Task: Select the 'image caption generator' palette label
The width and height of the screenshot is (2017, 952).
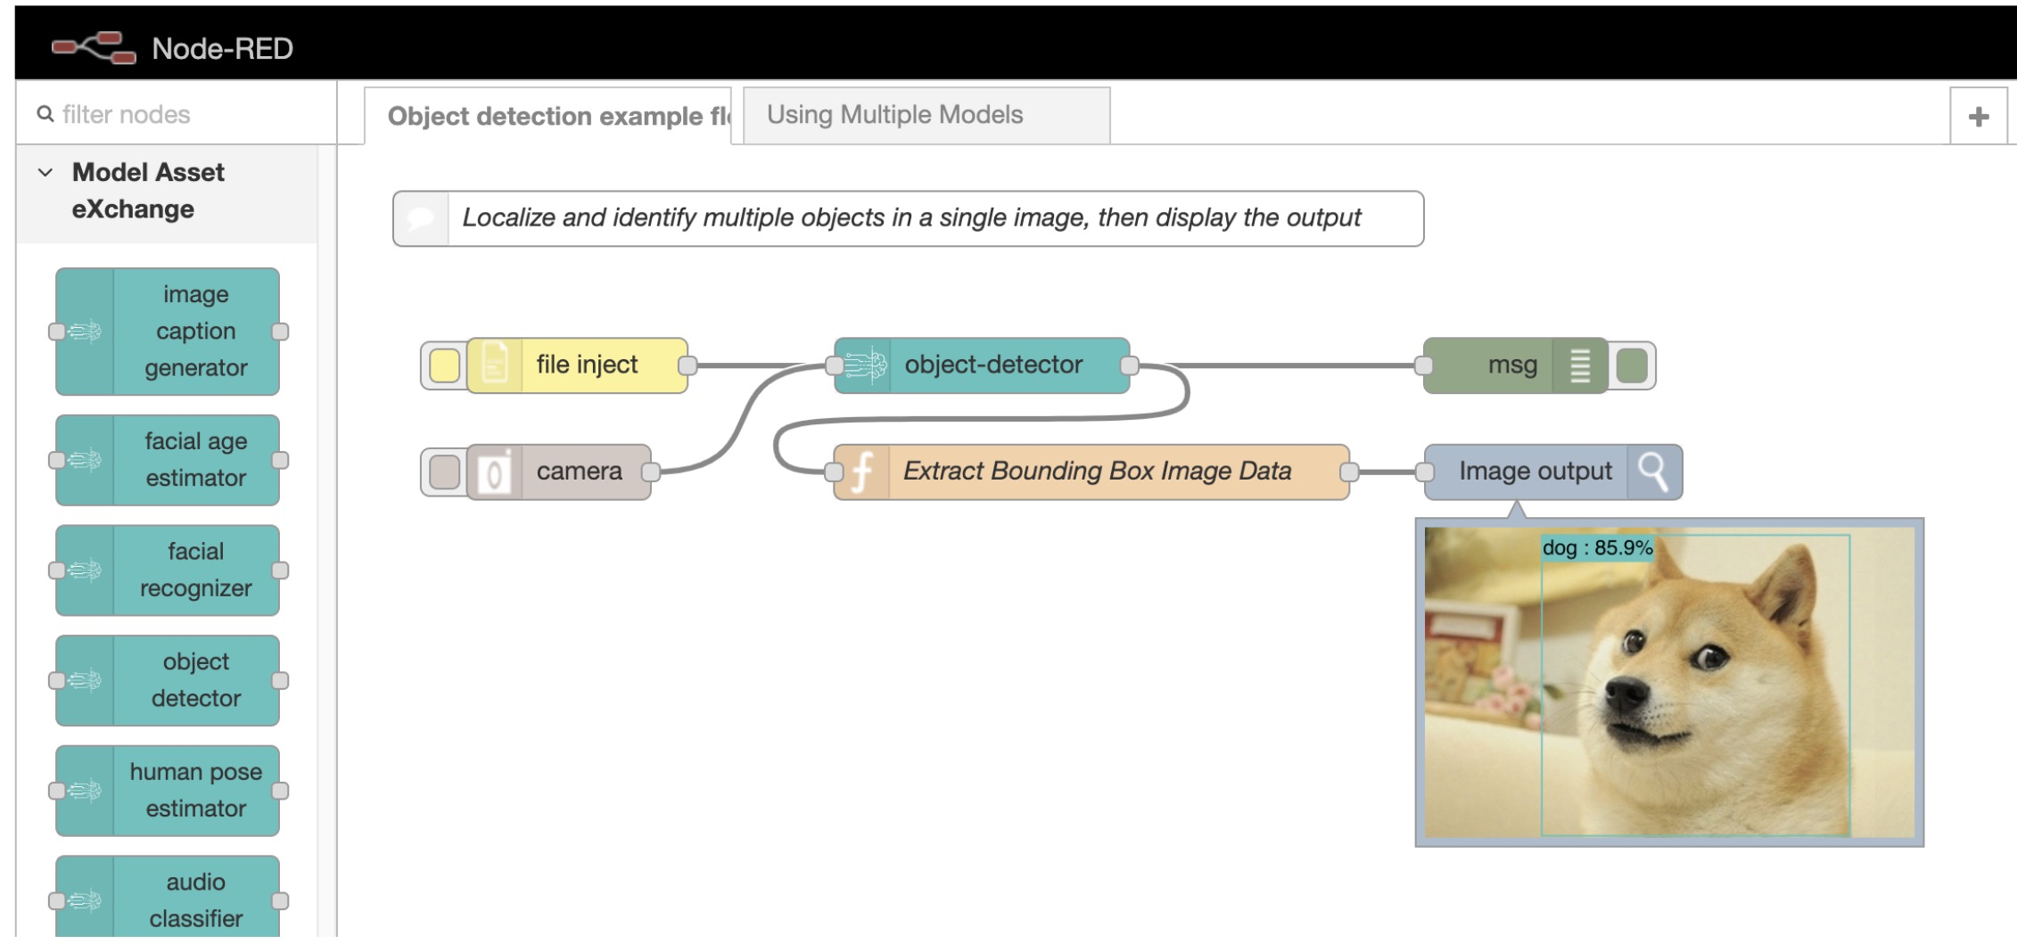Action: tap(196, 331)
